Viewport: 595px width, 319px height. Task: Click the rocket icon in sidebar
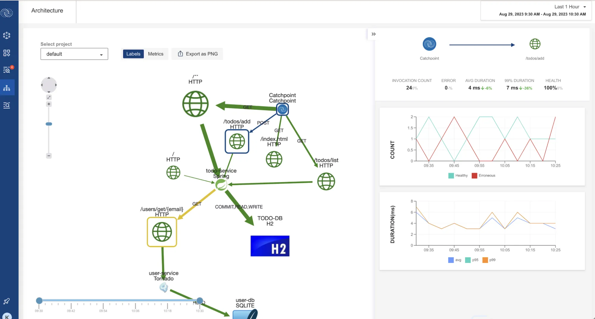point(7,301)
